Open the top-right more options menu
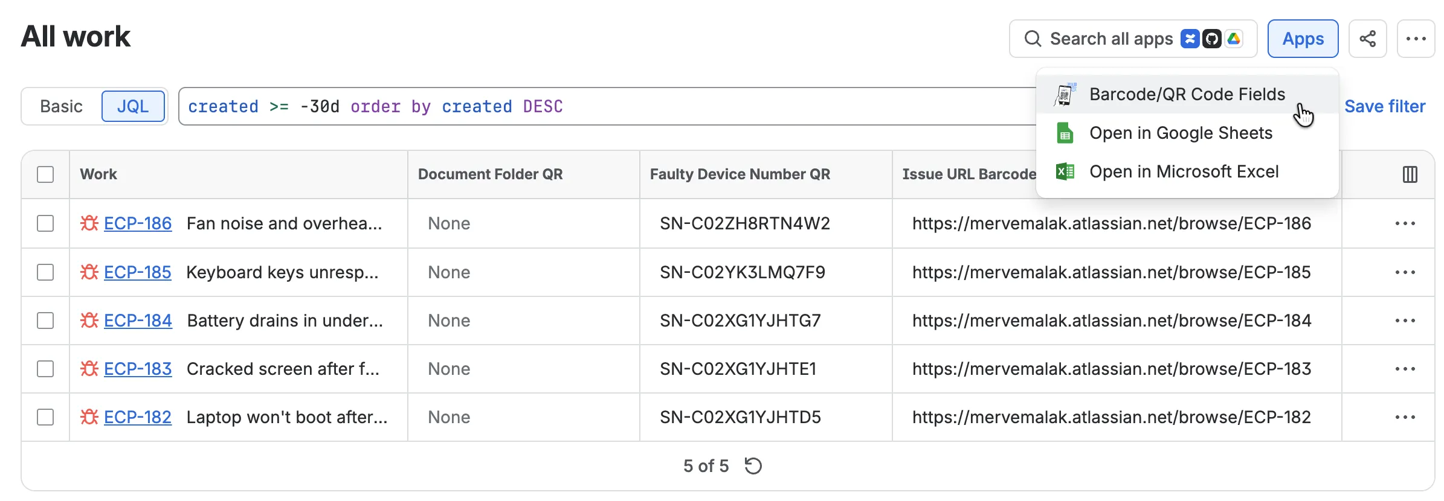 (x=1416, y=39)
